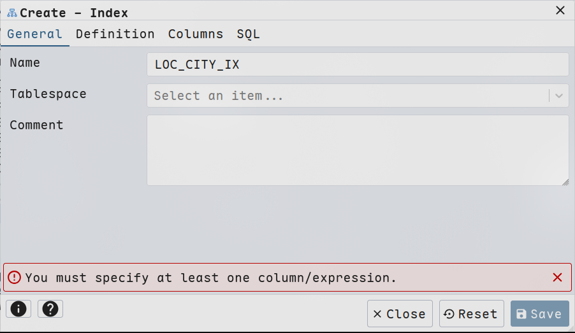
Task: Open help with the question mark icon
Action: [x=50, y=309]
